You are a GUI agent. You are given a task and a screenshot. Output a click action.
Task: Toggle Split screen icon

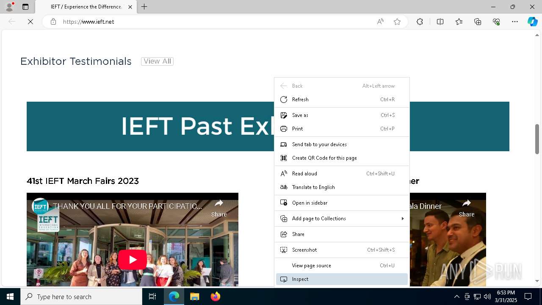pyautogui.click(x=440, y=22)
